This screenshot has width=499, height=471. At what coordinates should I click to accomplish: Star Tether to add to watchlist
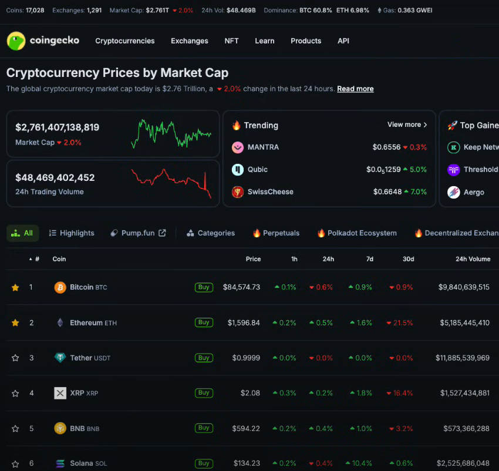click(15, 358)
